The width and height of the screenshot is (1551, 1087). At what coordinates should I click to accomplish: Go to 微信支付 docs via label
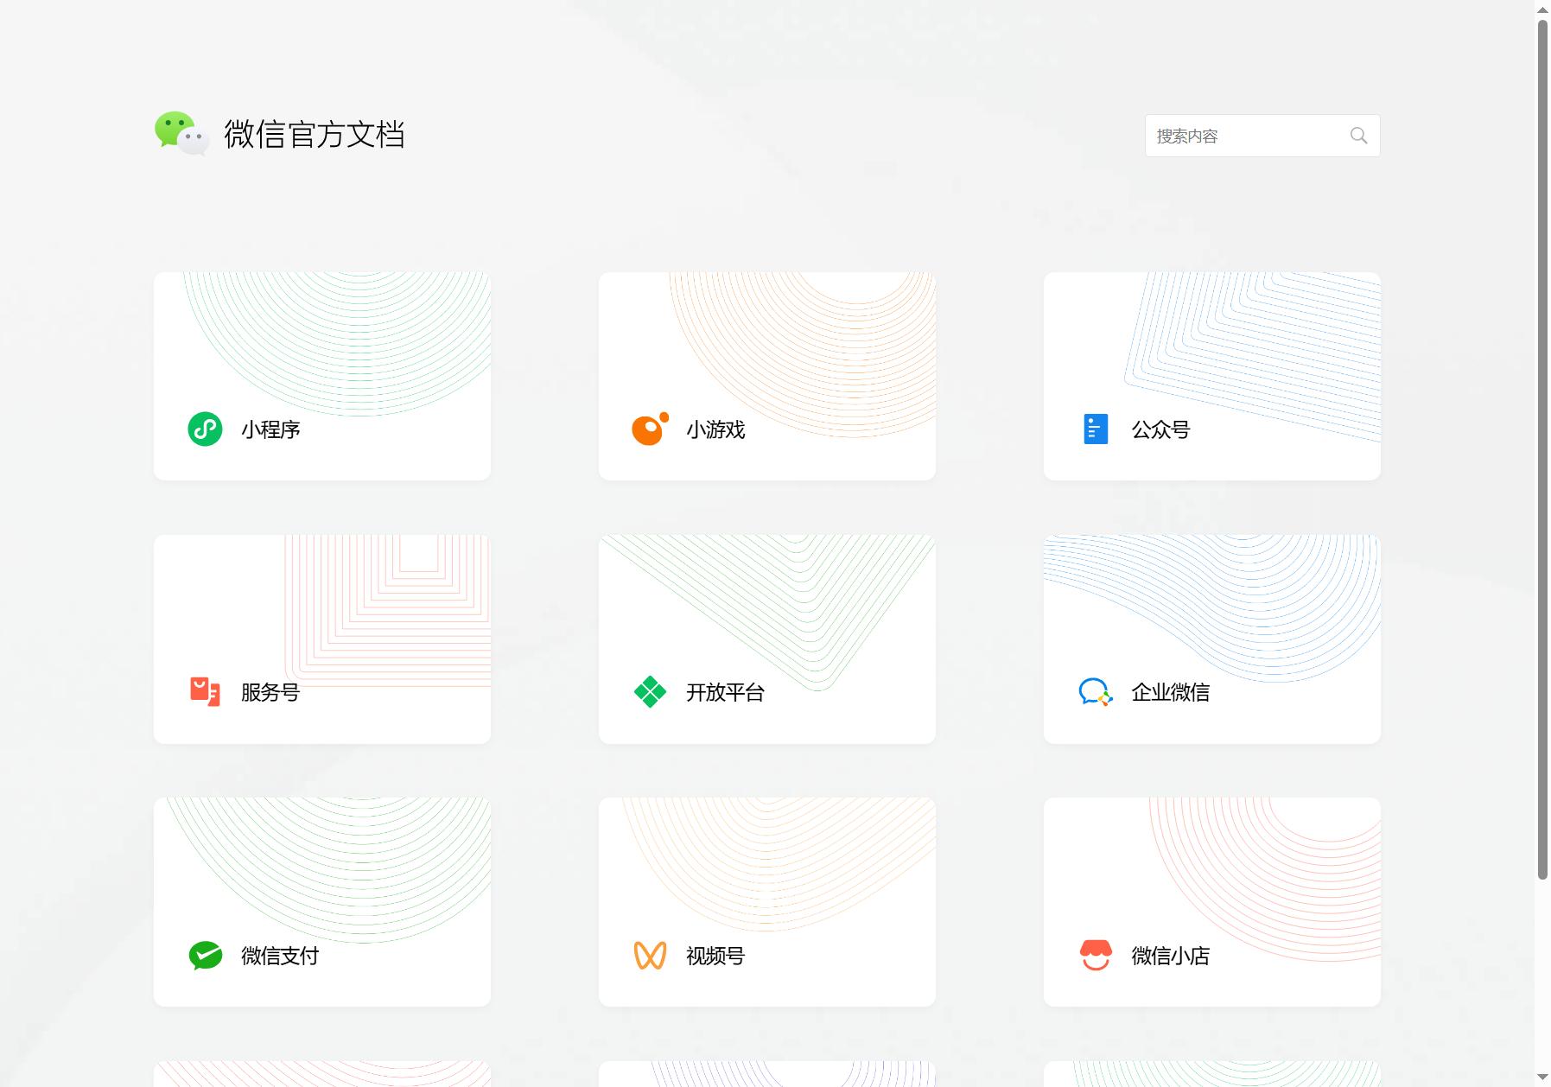(x=280, y=956)
